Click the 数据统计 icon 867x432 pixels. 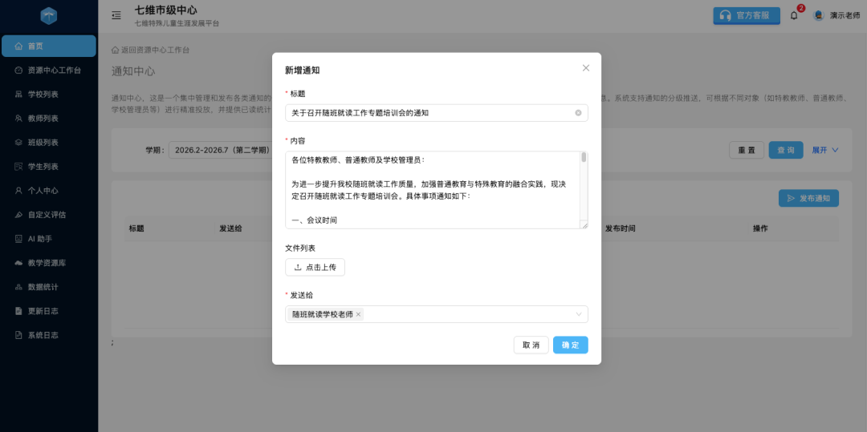click(18, 287)
